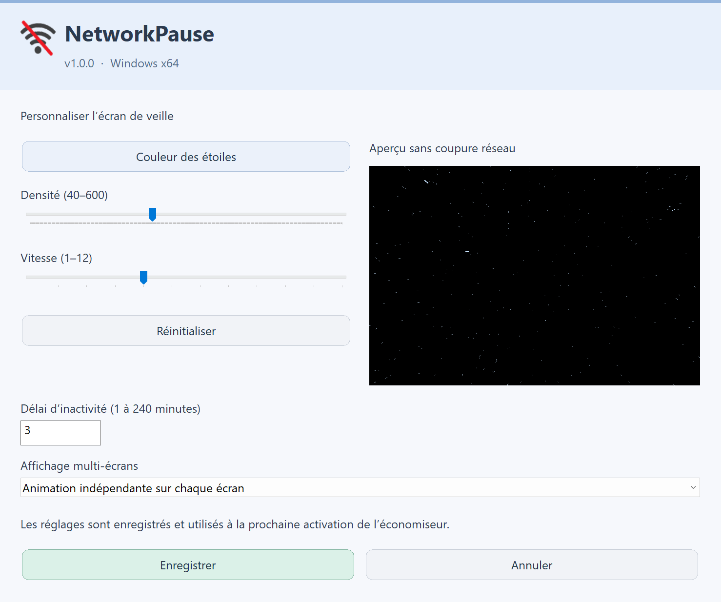The width and height of the screenshot is (721, 602).
Task: Focus the Délai d'inactivité minutes field
Action: click(x=60, y=433)
